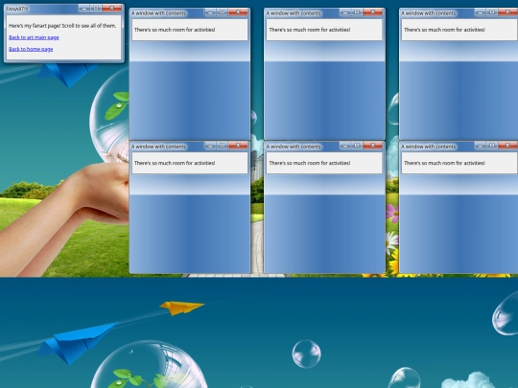Maximize the bottom-left 'A window with contents' window

222,146
